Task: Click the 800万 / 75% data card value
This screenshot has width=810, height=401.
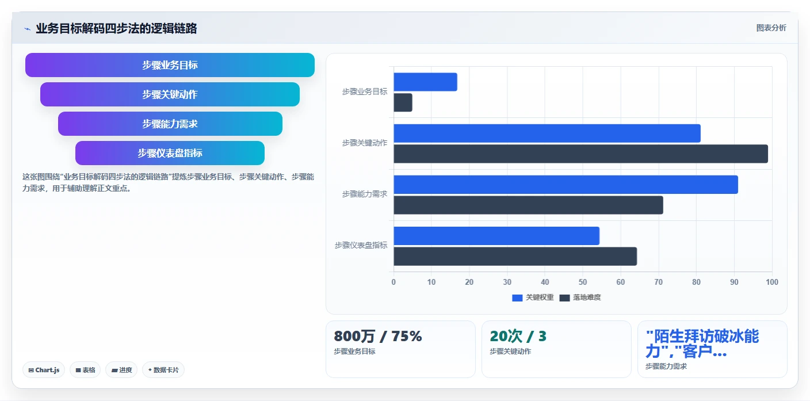Action: click(378, 337)
